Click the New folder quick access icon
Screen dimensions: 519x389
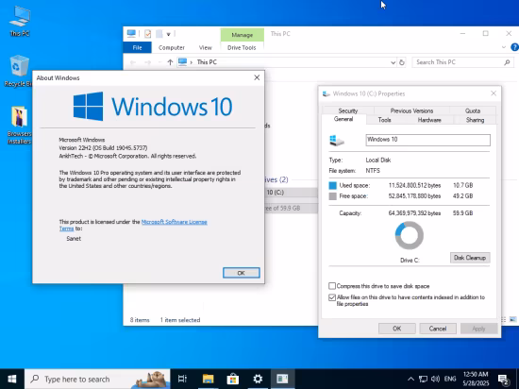[159, 34]
